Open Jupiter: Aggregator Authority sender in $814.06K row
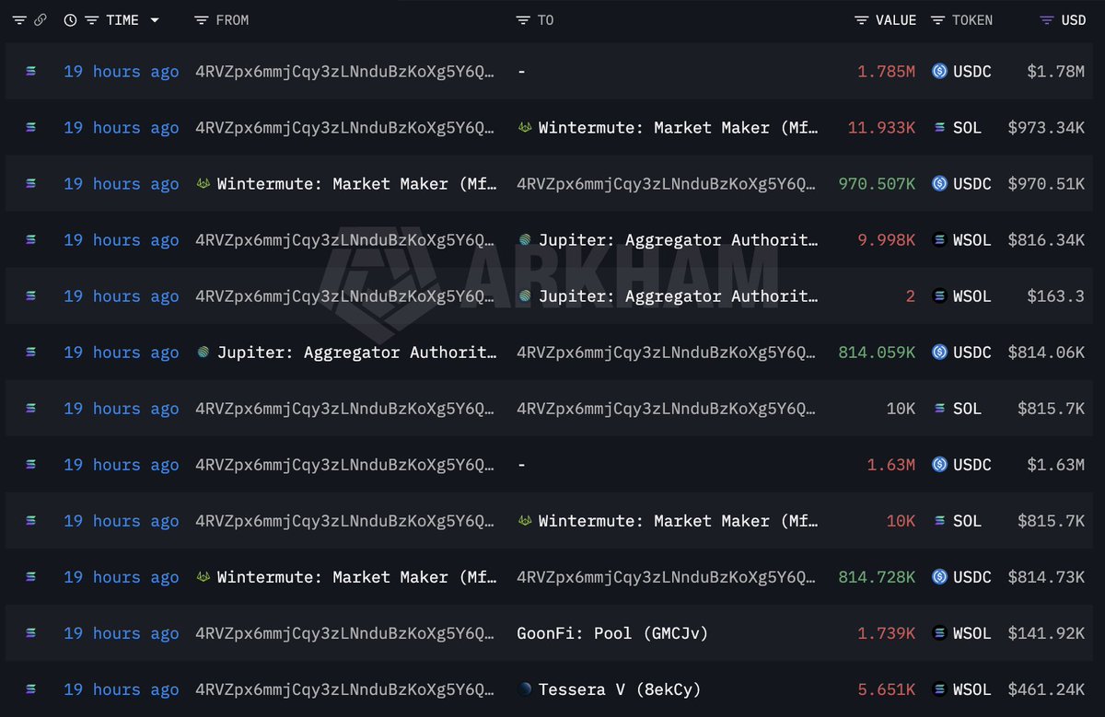The height and width of the screenshot is (717, 1105). [357, 352]
